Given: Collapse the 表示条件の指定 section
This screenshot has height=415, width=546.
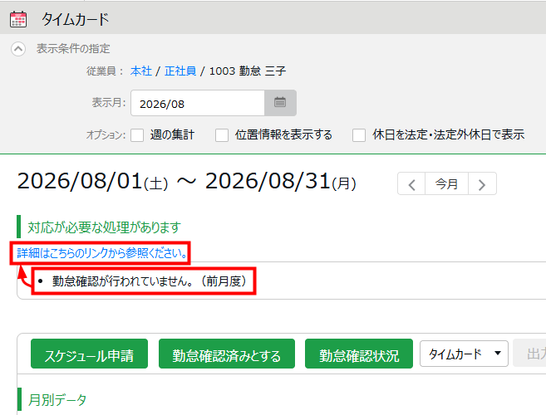Looking at the screenshot, I should (x=18, y=49).
